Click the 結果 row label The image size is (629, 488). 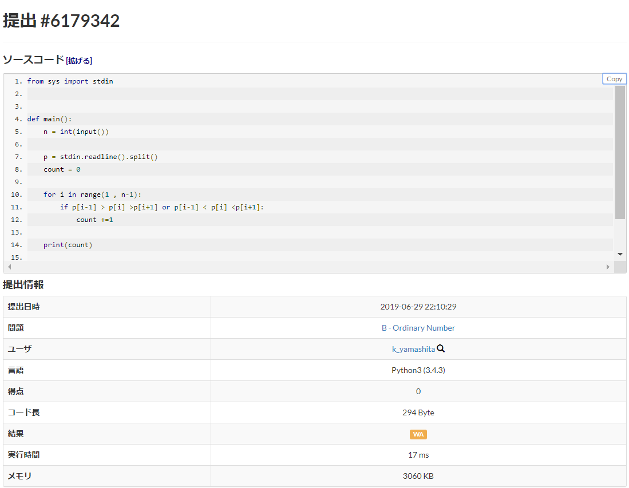click(15, 434)
